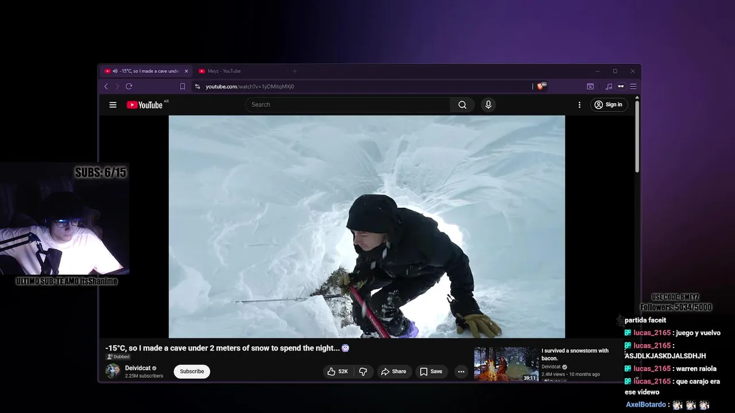Image resolution: width=735 pixels, height=413 pixels.
Task: Open the snowstorm with bacon thumbnail
Action: tap(506, 364)
